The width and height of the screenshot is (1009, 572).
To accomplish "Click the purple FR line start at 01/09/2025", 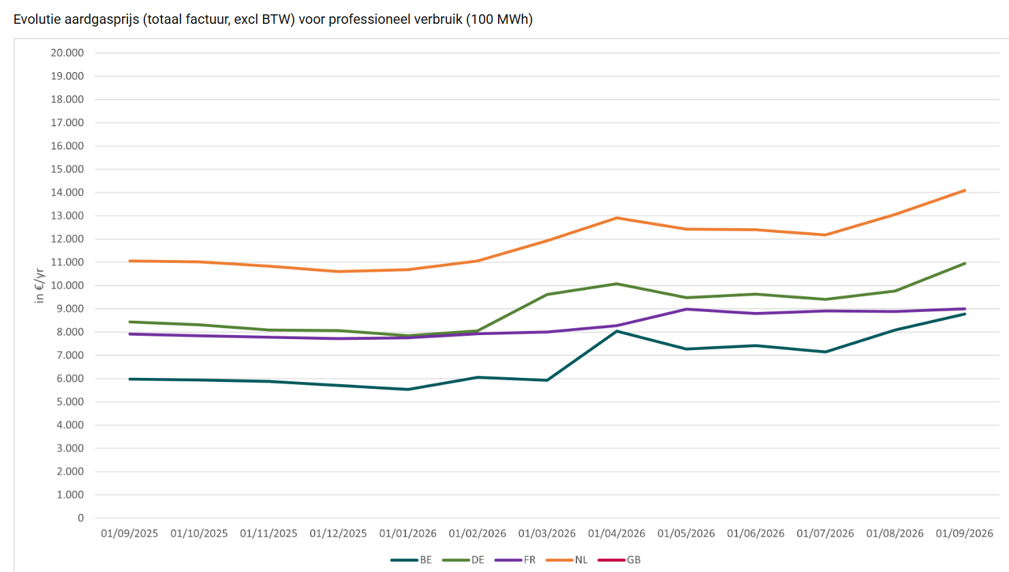I will tap(129, 334).
